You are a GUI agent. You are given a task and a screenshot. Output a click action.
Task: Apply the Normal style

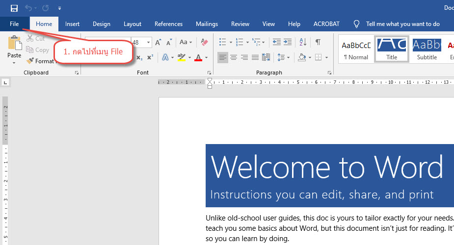pyautogui.click(x=356, y=49)
